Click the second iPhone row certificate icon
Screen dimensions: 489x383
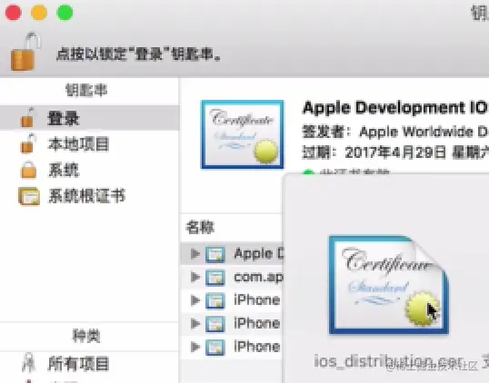pos(215,324)
